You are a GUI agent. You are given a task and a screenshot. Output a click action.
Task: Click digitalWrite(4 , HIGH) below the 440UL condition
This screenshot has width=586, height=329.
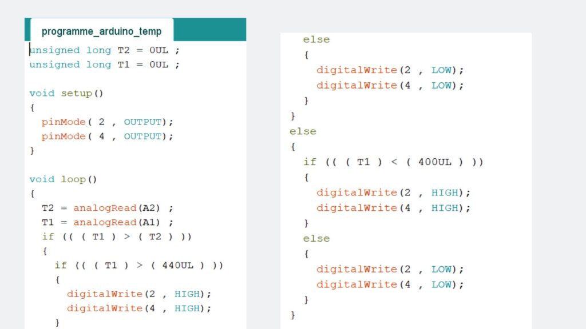(x=139, y=308)
